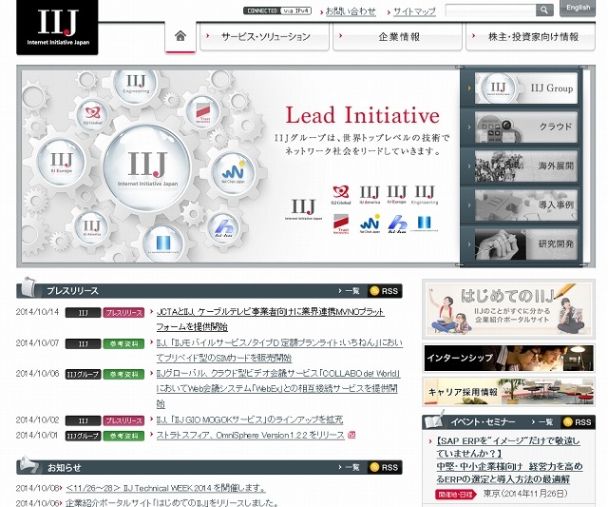Click the IIJ Engineering logo under the slogan
Screen dimensions: 608x507
click(425, 194)
